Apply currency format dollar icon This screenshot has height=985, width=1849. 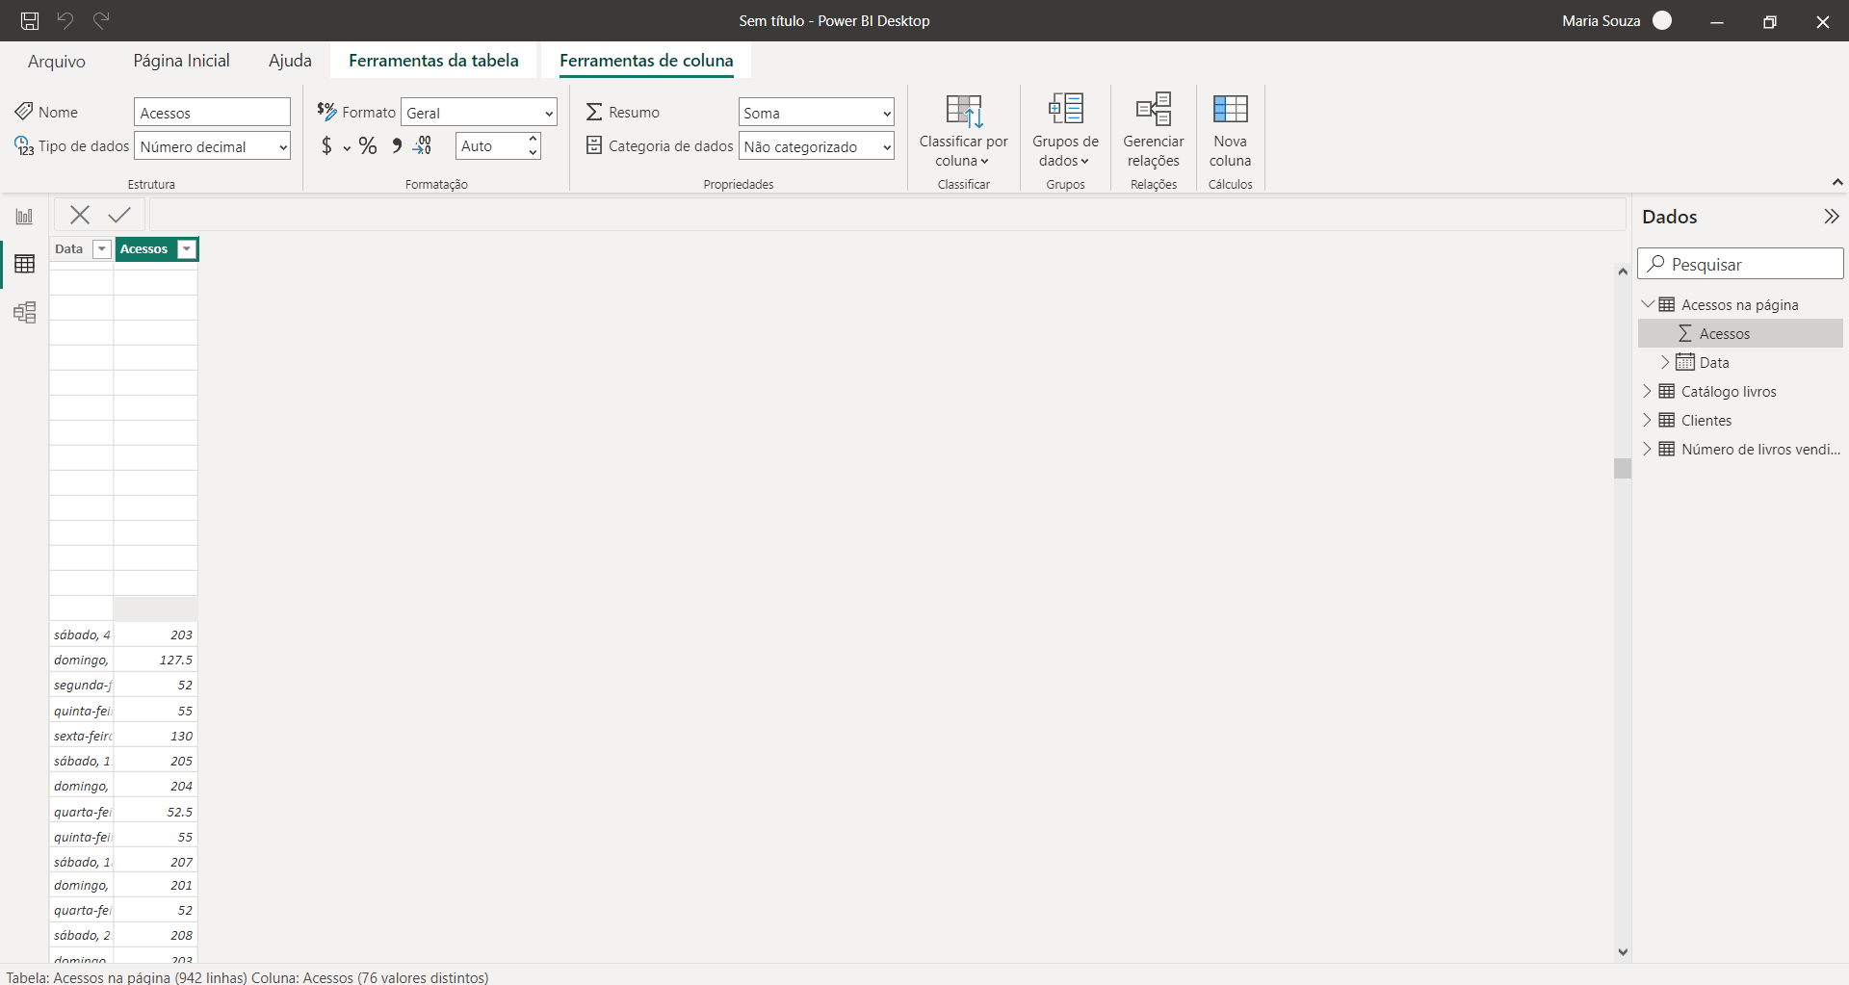[x=327, y=145]
